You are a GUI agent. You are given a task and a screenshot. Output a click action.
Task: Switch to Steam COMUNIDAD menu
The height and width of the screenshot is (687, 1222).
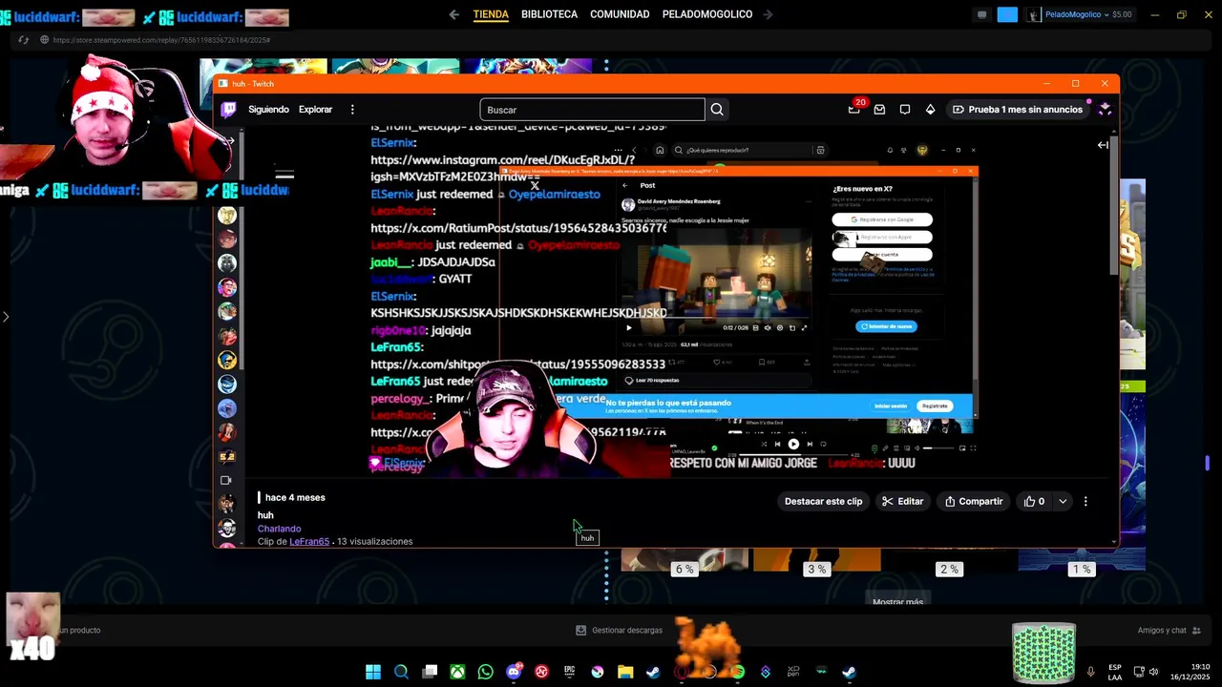(x=620, y=14)
